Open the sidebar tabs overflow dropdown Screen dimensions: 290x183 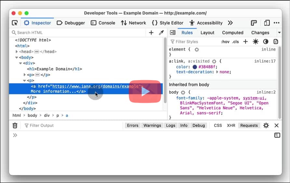pyautogui.click(x=279, y=33)
